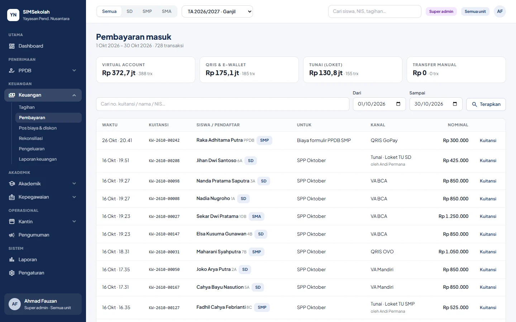This screenshot has height=322, width=516.
Task: Switch to the SD tab
Action: point(130,11)
